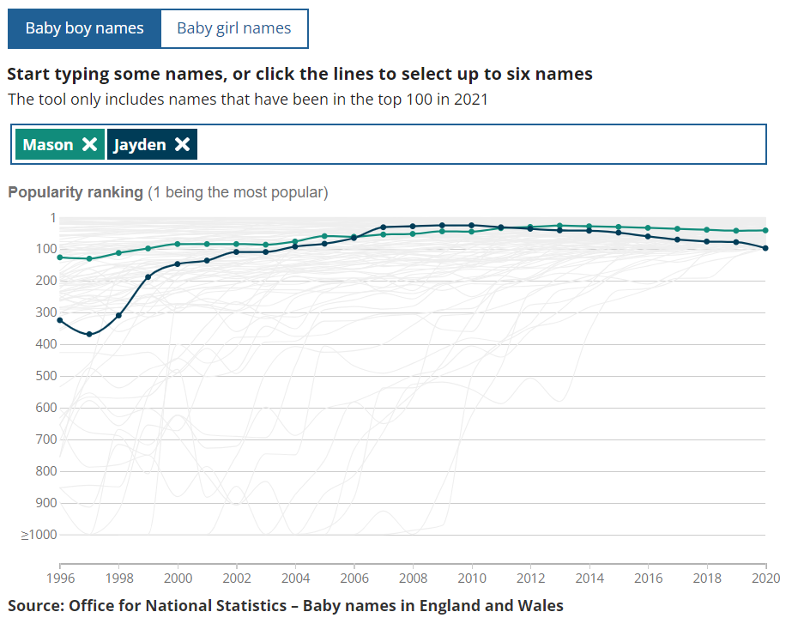Click Mason's 1998 data point

(x=118, y=253)
